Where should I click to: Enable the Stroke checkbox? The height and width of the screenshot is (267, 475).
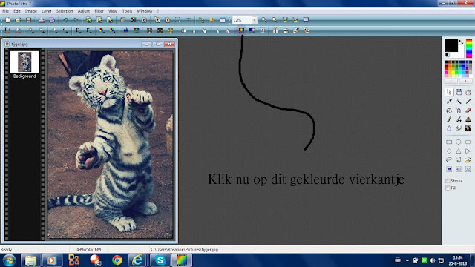pos(448,181)
